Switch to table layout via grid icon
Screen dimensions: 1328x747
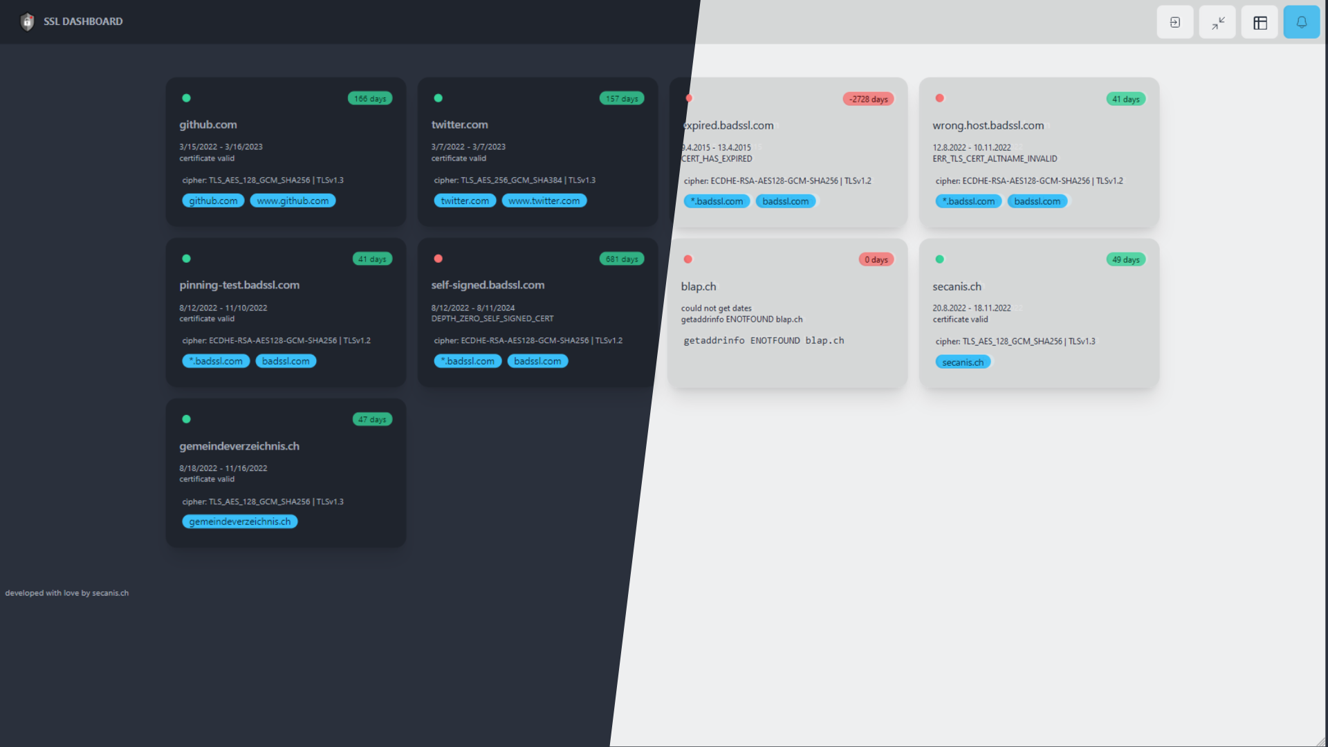click(x=1259, y=21)
